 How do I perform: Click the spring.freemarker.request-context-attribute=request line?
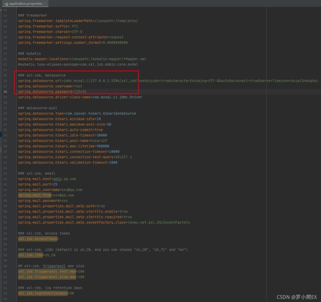[x=71, y=37]
